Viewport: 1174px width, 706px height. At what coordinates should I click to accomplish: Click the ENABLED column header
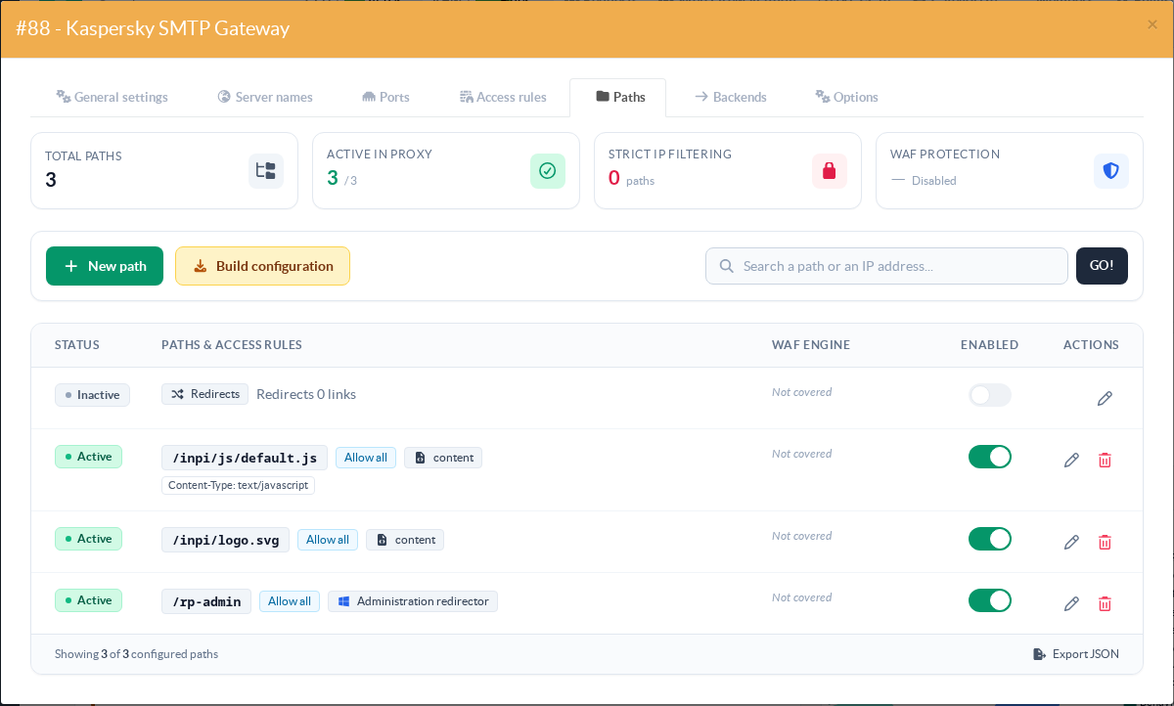(989, 345)
